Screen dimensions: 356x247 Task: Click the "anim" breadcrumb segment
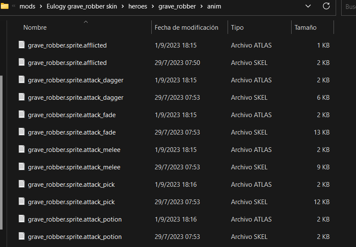[214, 6]
